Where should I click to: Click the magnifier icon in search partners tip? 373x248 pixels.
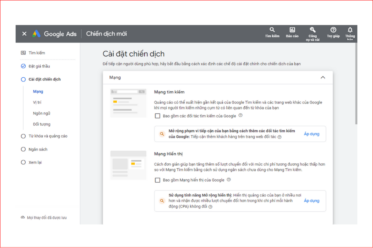162,134
